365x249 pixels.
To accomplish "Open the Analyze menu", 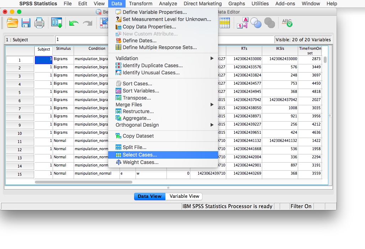I will (x=168, y=4).
